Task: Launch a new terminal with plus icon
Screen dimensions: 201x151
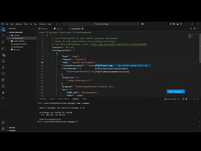Action: point(178,99)
